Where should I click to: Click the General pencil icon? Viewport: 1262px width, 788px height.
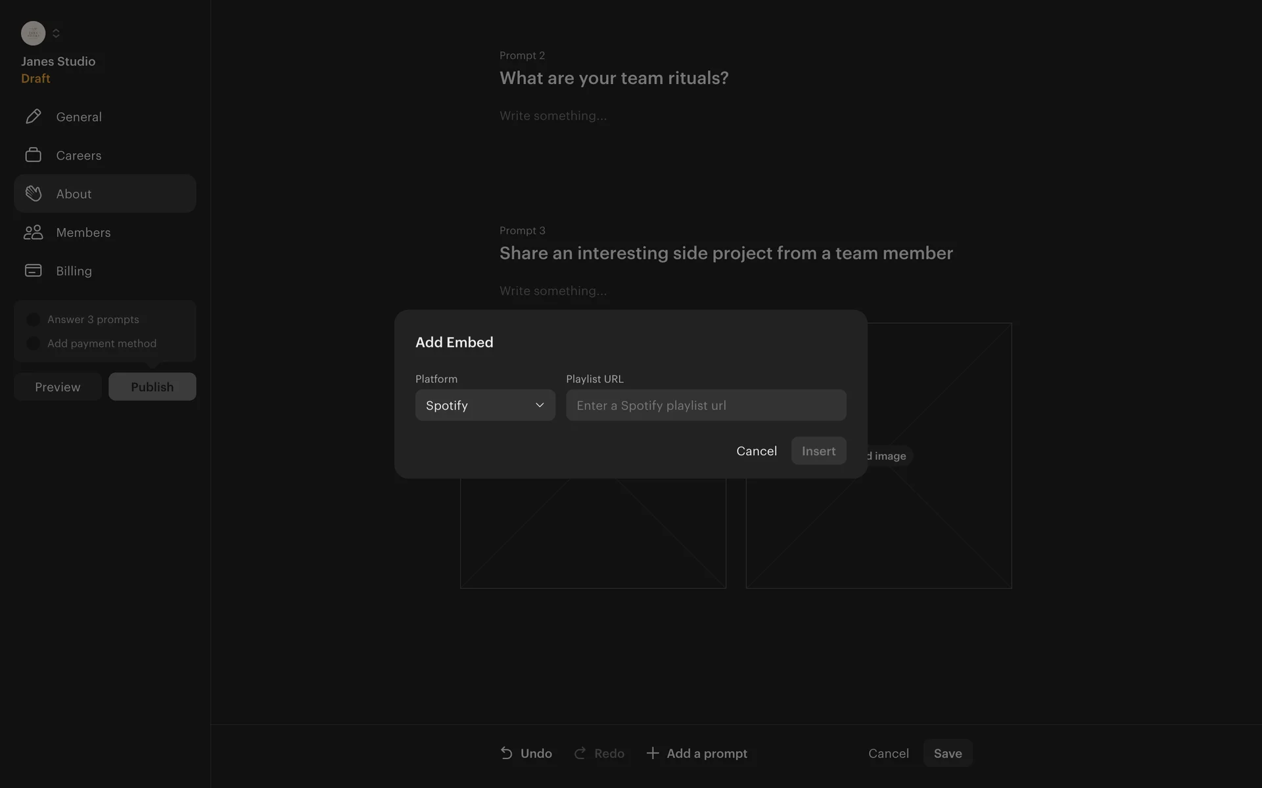[33, 116]
